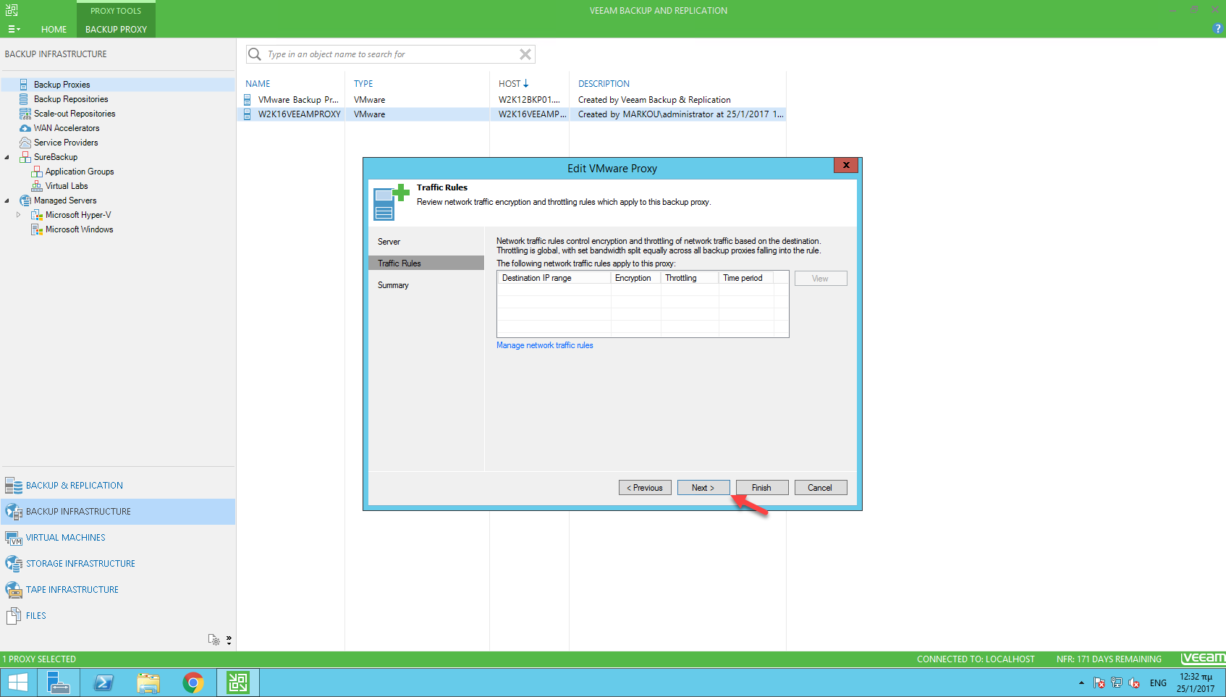Viewport: 1226px width, 697px height.
Task: Select the Traffic Rules wizard step
Action: tap(426, 263)
